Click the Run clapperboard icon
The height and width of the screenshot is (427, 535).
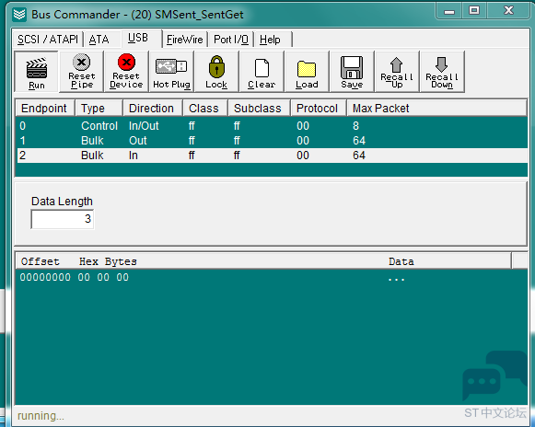pos(37,68)
